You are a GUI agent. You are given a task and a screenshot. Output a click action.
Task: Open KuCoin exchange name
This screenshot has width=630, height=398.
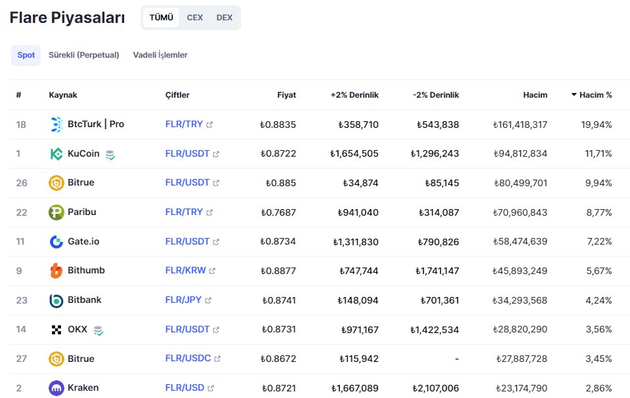(83, 153)
